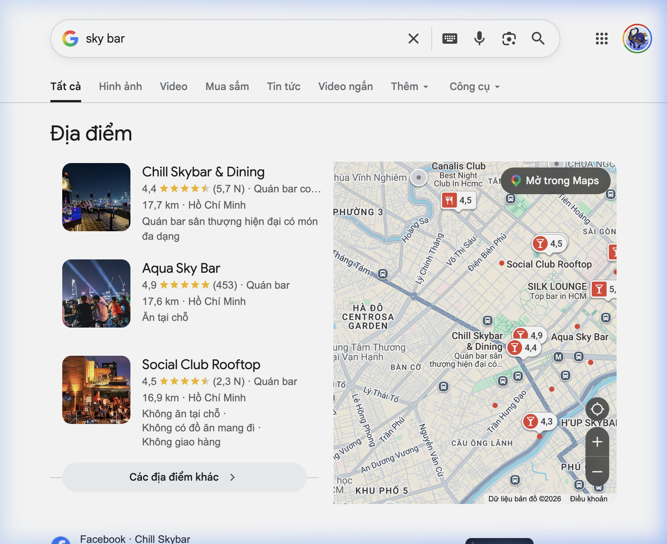
Task: Zoom out on the map
Action: click(x=597, y=471)
